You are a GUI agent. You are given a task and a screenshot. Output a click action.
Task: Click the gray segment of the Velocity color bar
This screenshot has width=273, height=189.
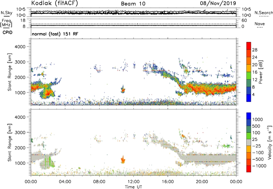click(249, 143)
